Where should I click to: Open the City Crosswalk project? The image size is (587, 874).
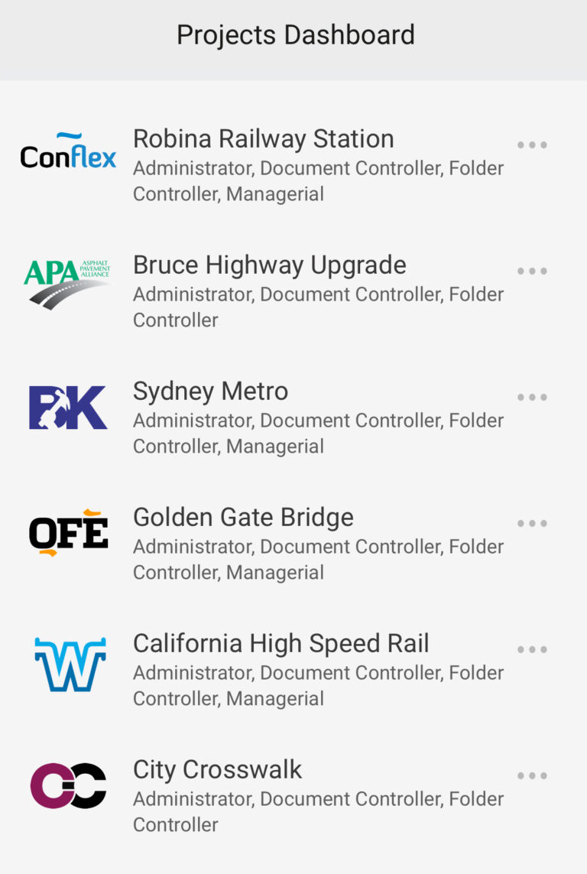(x=217, y=770)
